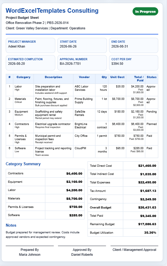Viewport: 167px width, 266px height.
Task: Click the Notes heading
Action: 11,225
